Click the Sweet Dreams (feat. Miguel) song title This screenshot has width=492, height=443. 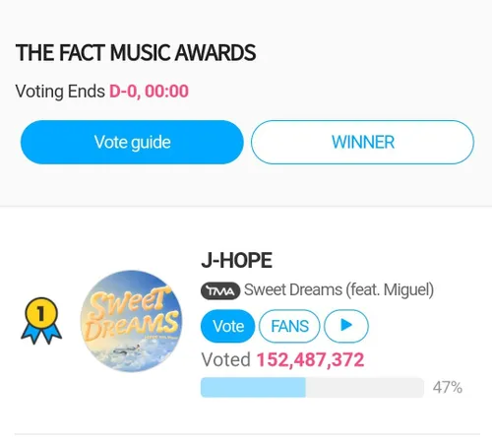pyautogui.click(x=338, y=290)
